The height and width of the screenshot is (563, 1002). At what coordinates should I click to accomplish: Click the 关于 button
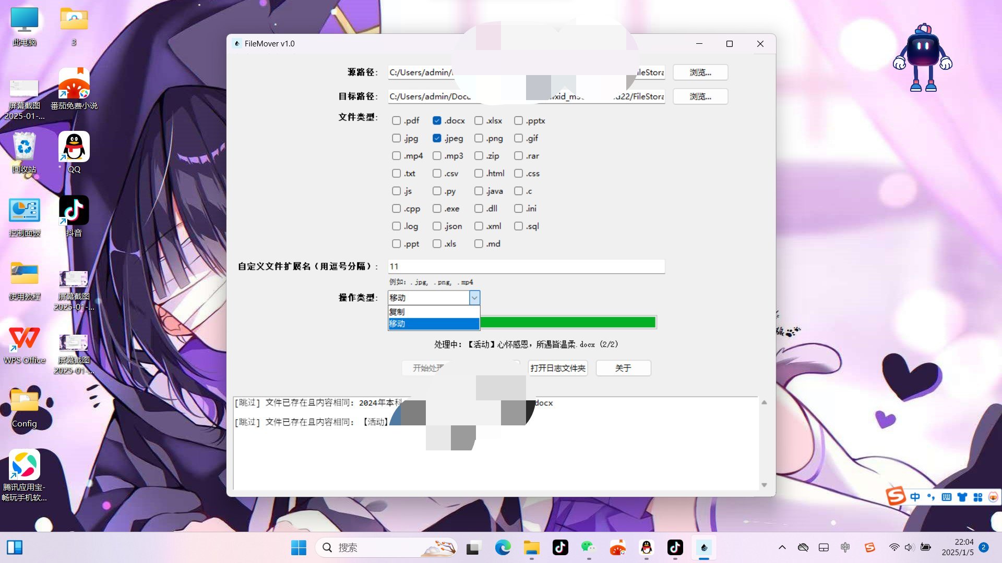click(623, 368)
